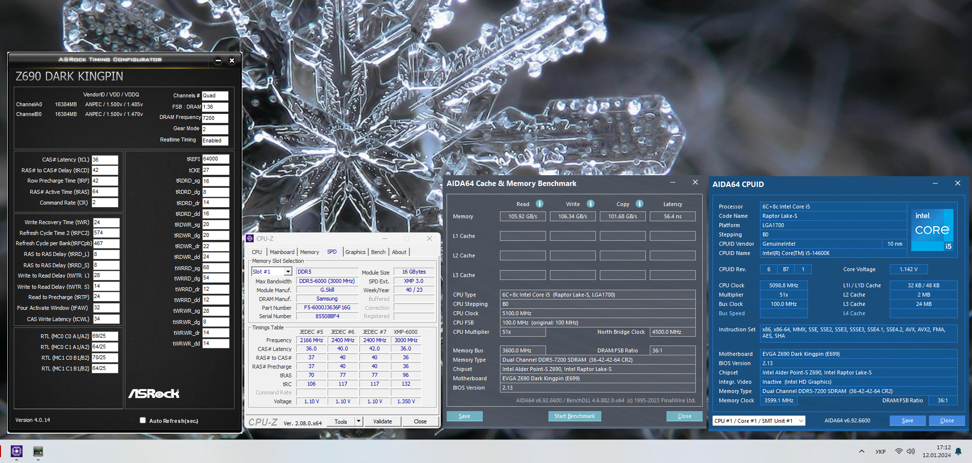Switch to the Memory tab in CPU-Z

pos(309,252)
